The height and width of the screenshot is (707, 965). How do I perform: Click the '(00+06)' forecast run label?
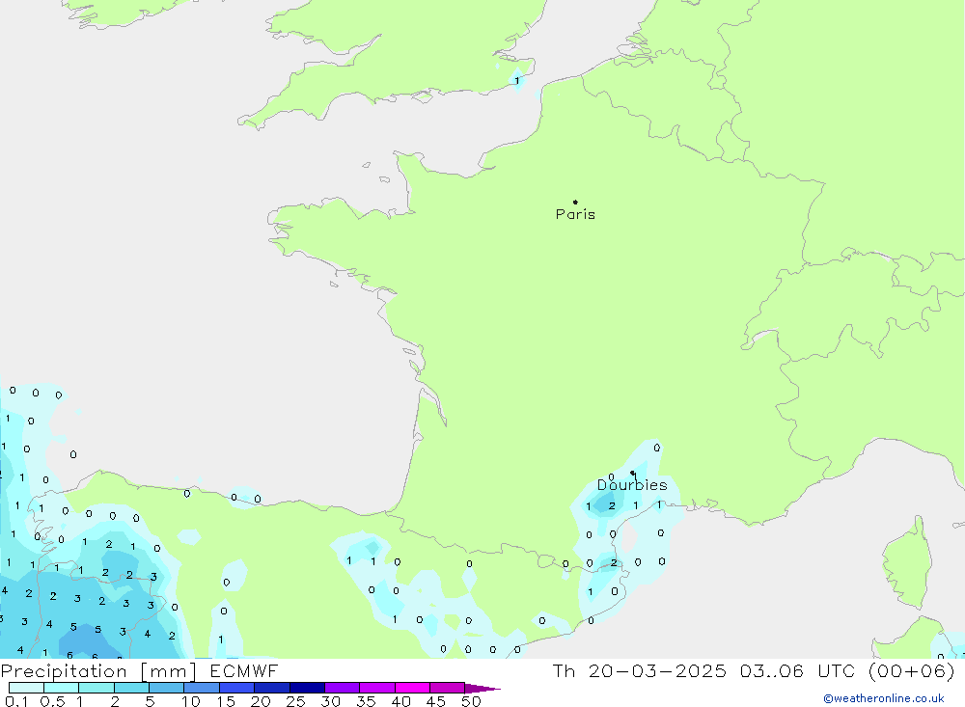pos(912,670)
